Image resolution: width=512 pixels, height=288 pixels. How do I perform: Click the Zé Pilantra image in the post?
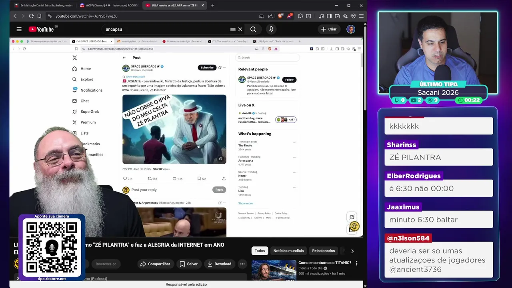click(174, 129)
